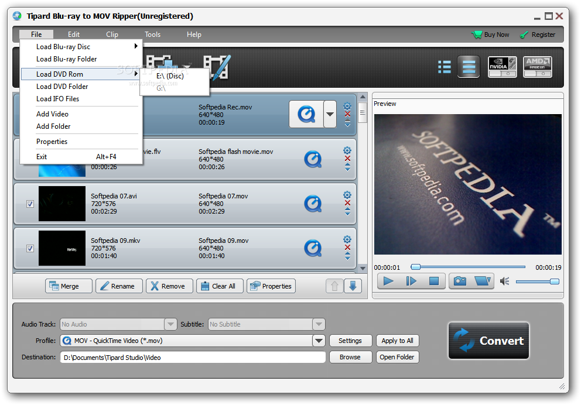Click QuickTime icon for Softpedia 07.mov
Viewport: 581px width, 405px height.
pos(313,204)
